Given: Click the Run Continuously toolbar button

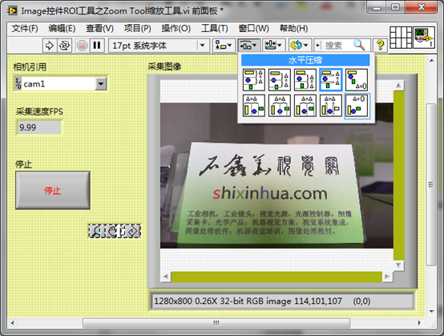Looking at the screenshot, I should (64, 46).
